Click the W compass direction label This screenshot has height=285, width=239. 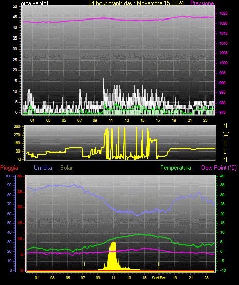pyautogui.click(x=226, y=135)
